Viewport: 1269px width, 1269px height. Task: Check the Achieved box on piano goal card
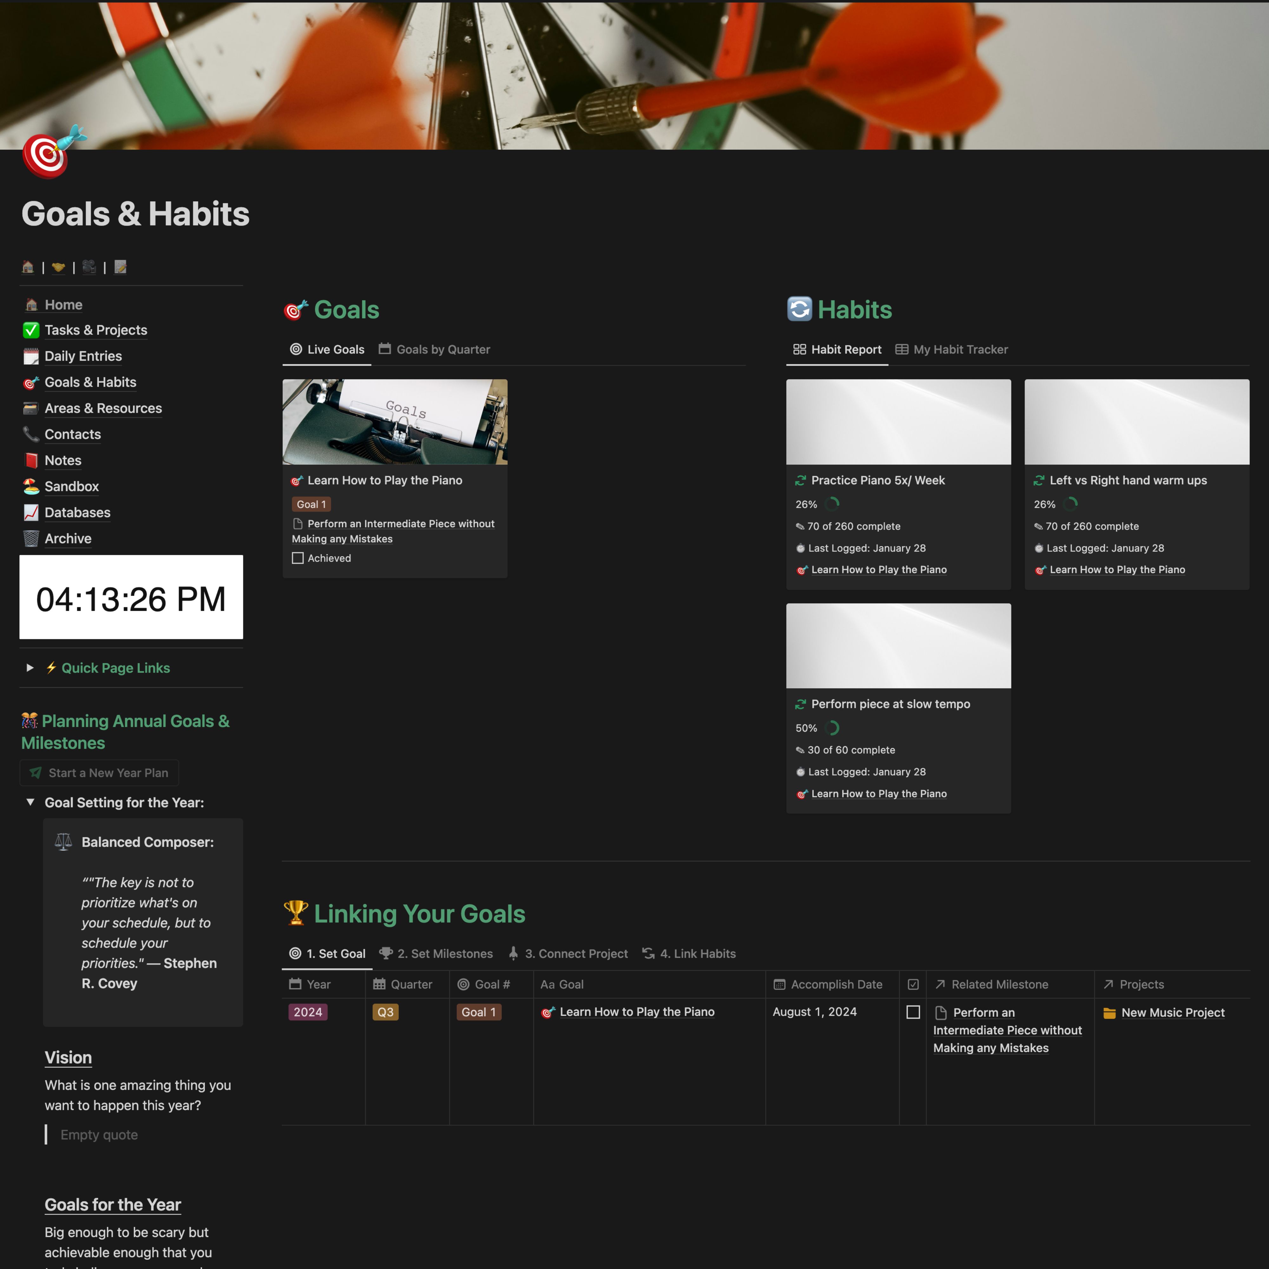(298, 558)
